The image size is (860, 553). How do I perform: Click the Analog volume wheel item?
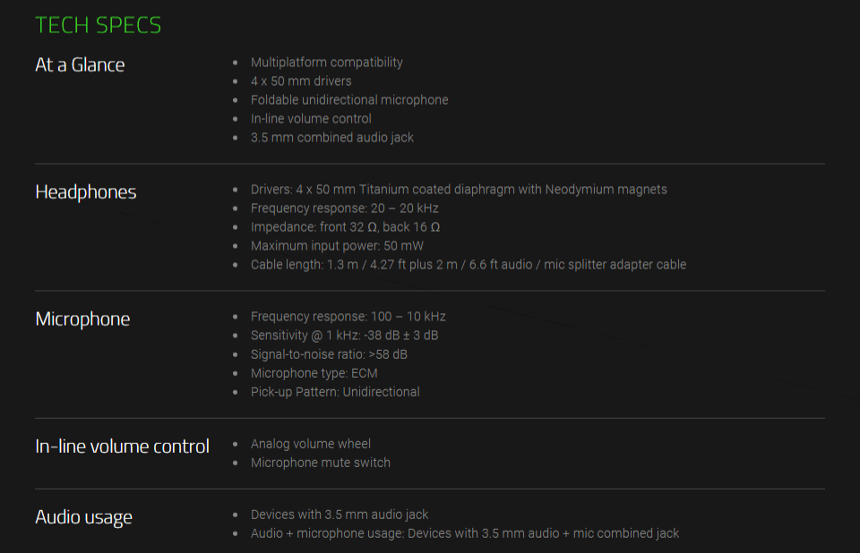tap(311, 444)
